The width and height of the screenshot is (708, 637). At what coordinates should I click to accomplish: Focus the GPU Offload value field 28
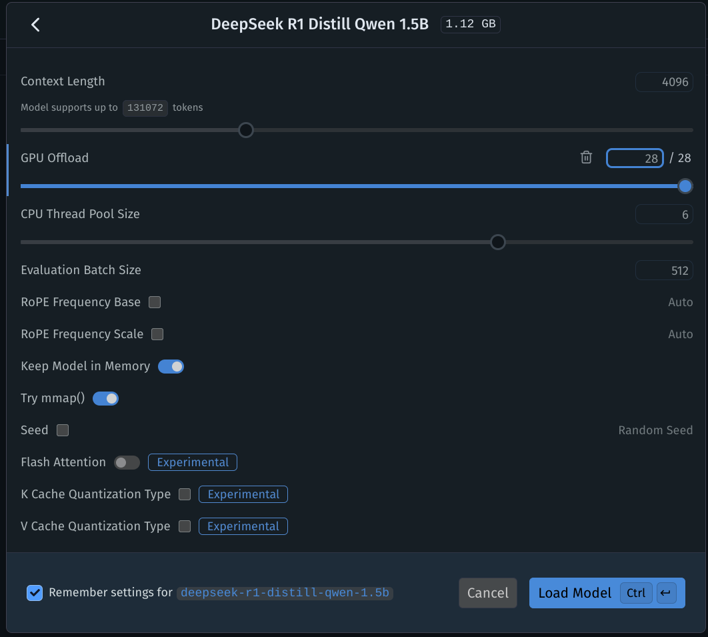click(x=635, y=158)
